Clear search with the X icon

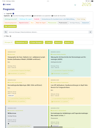click(x=90, y=32)
